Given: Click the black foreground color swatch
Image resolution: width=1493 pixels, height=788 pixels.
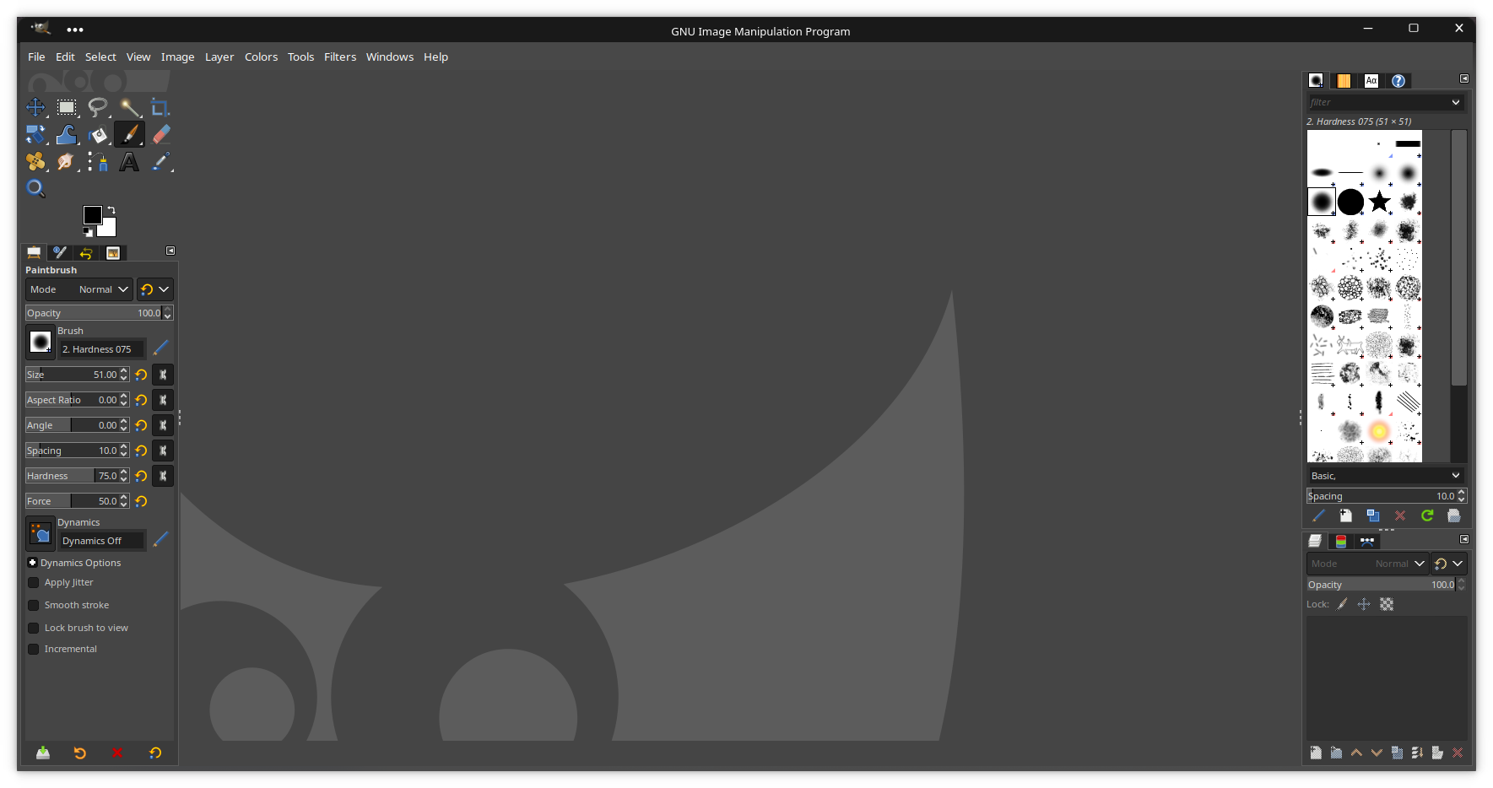Looking at the screenshot, I should click(x=92, y=214).
